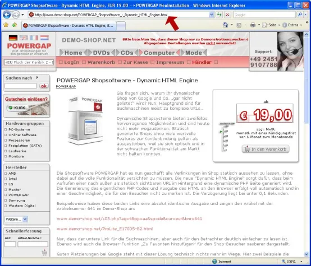This screenshot has width=311, height=266.
Task: Open the CDs shop category tab
Action: pos(127,53)
